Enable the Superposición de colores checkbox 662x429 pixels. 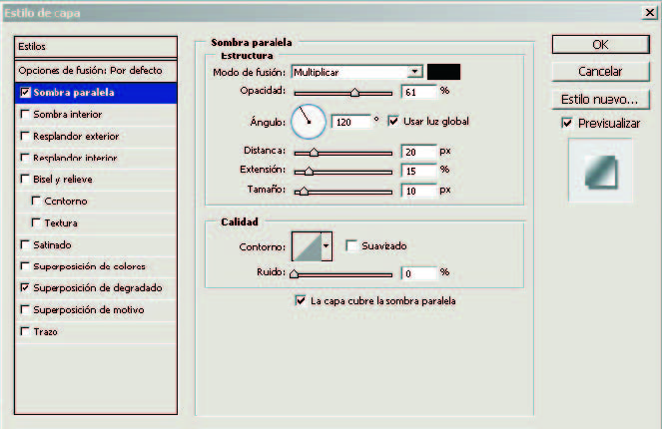pyautogui.click(x=25, y=266)
